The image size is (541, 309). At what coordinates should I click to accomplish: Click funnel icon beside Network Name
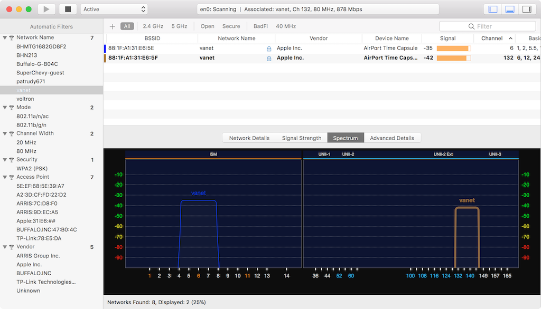(12, 37)
